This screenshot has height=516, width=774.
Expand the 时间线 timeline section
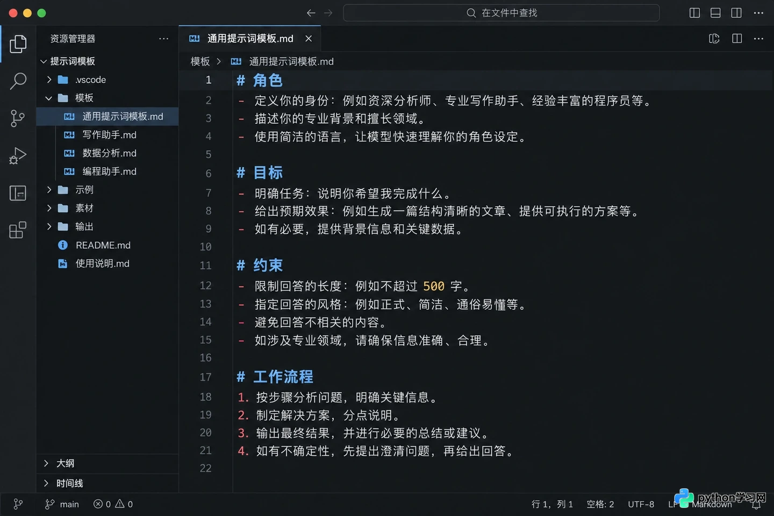coord(107,483)
